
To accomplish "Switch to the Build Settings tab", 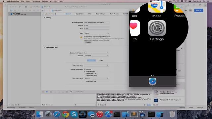I will (x=100, y=14).
